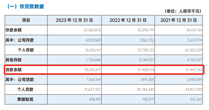Click the 贷款余额 row label

pyautogui.click(x=13, y=70)
